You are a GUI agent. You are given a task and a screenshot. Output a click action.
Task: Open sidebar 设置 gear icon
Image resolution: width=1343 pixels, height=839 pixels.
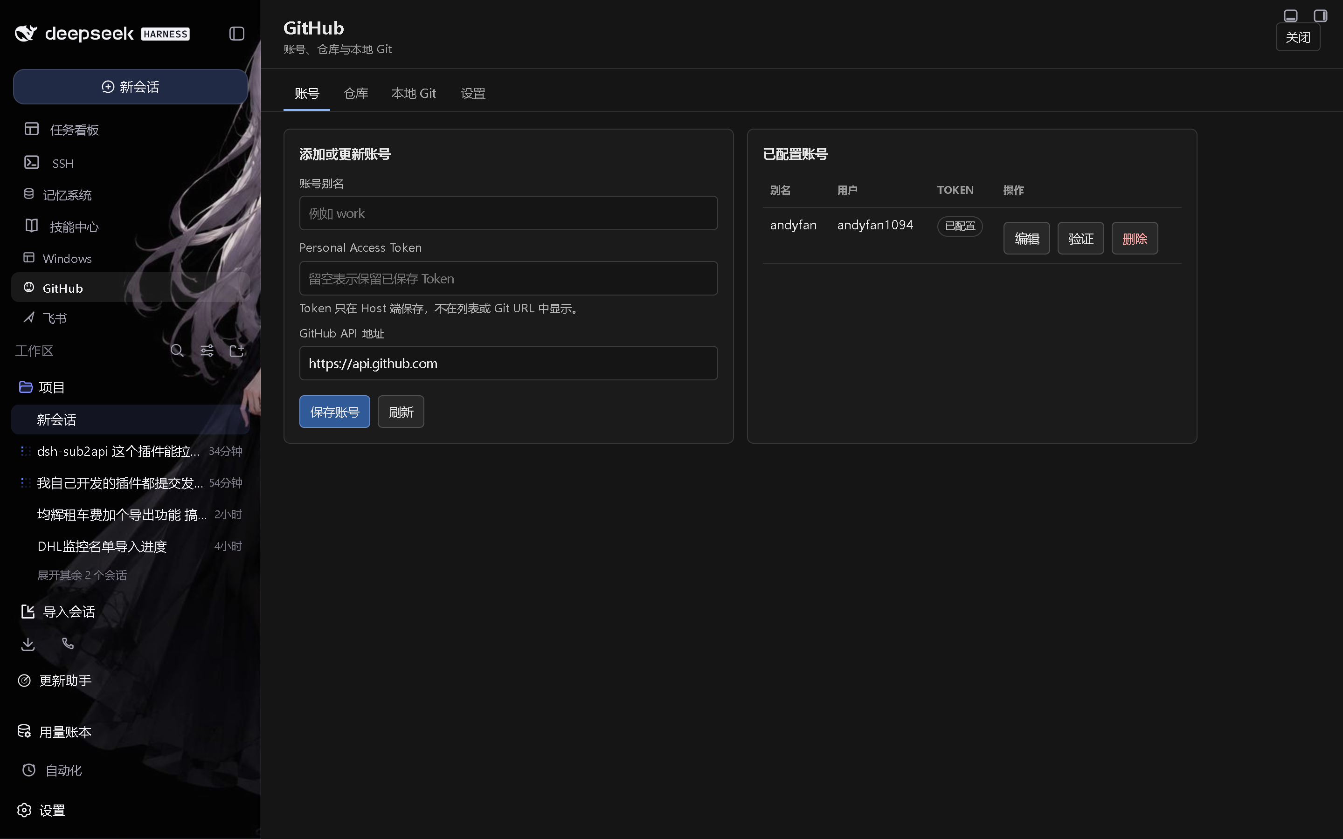(24, 810)
